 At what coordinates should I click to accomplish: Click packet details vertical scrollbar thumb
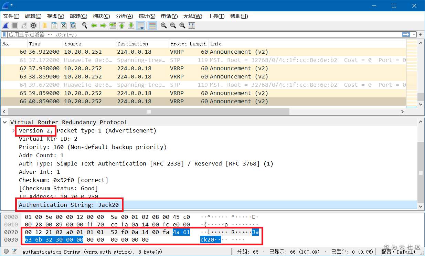coord(421,173)
